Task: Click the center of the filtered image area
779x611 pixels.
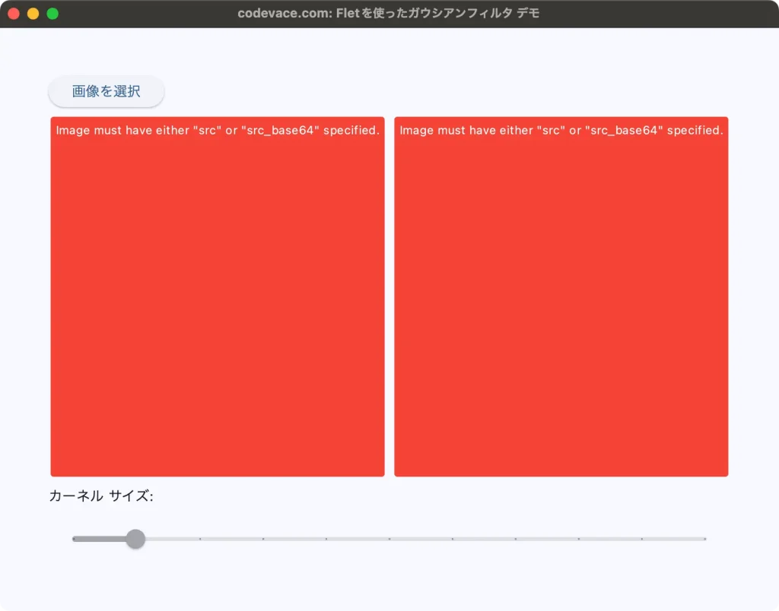Action: tap(561, 296)
